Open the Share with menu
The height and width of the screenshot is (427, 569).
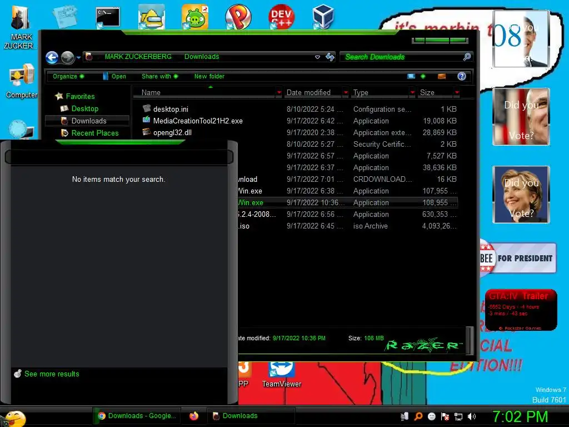click(159, 76)
